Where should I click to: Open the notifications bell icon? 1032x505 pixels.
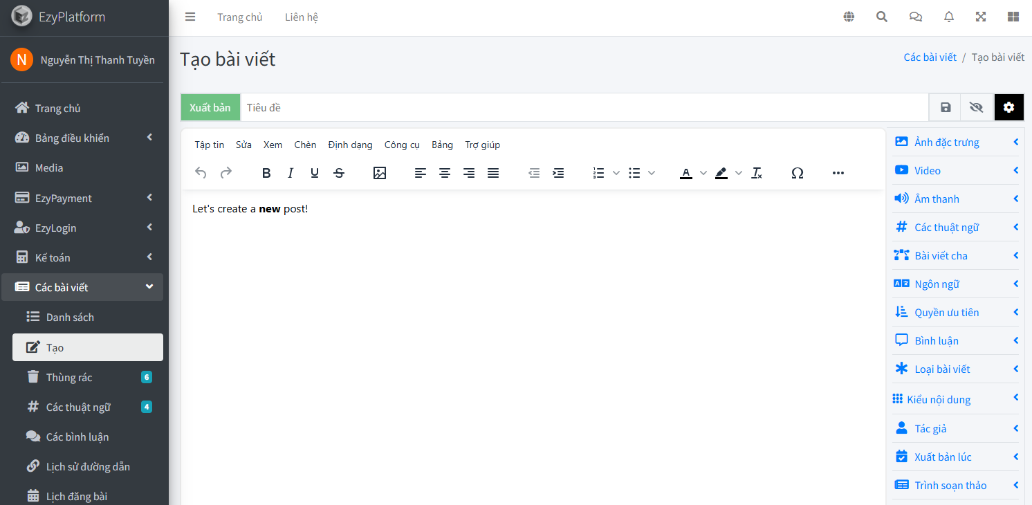tap(949, 17)
